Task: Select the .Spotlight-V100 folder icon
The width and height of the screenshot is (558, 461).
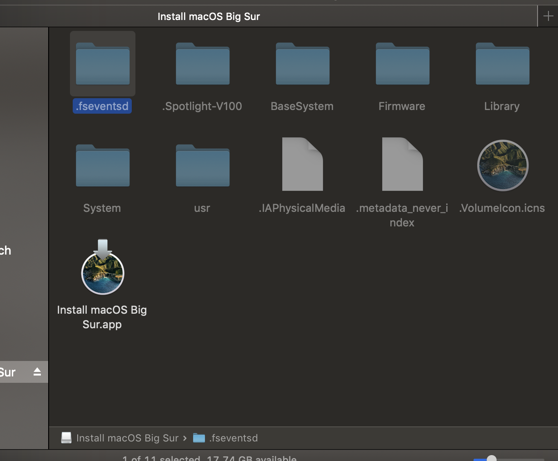Action: click(x=203, y=64)
